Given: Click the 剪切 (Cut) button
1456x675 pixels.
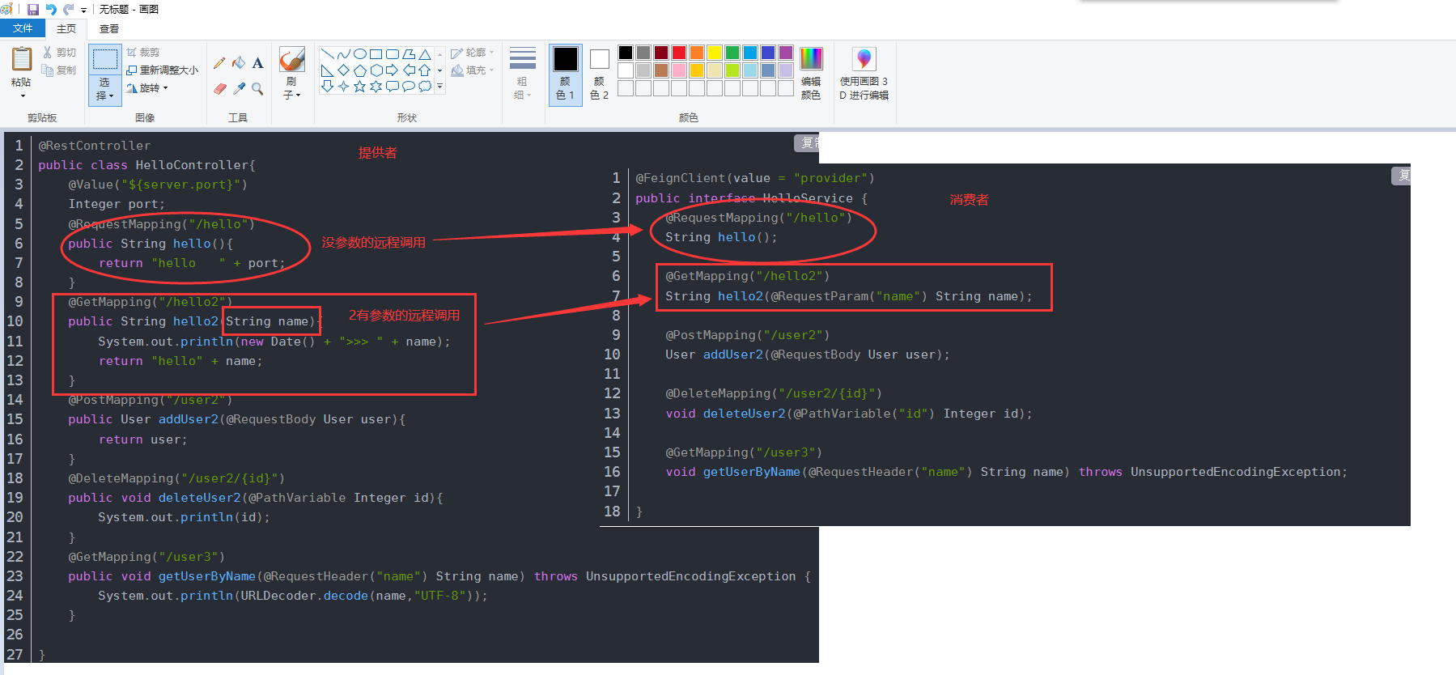Looking at the screenshot, I should (59, 53).
